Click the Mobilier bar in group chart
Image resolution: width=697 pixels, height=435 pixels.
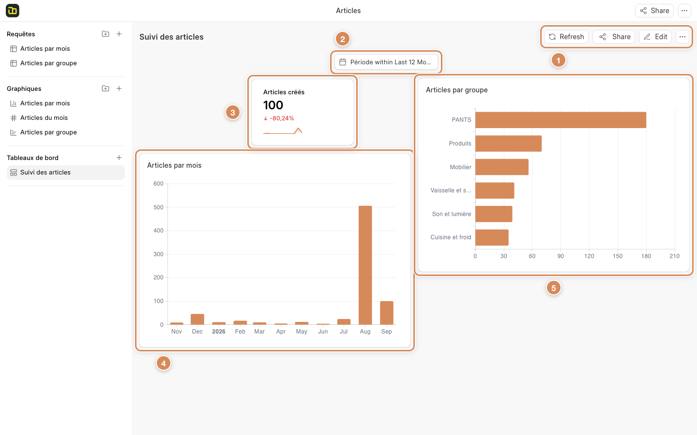[502, 167]
